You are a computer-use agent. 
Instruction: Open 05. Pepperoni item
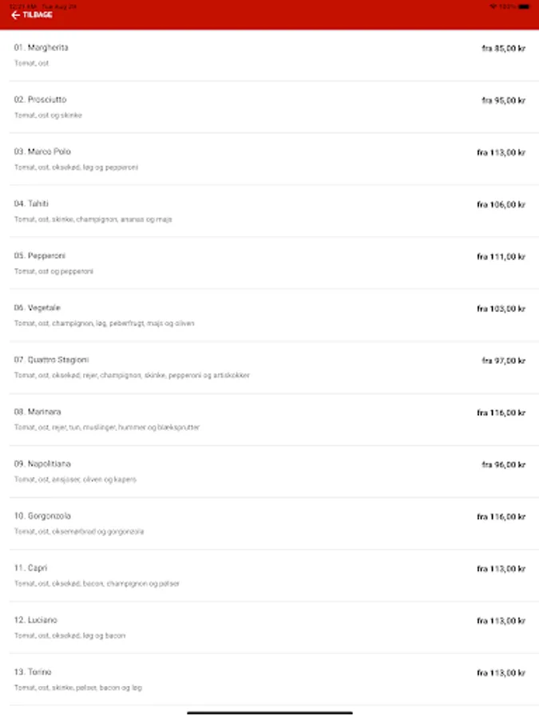39,256
